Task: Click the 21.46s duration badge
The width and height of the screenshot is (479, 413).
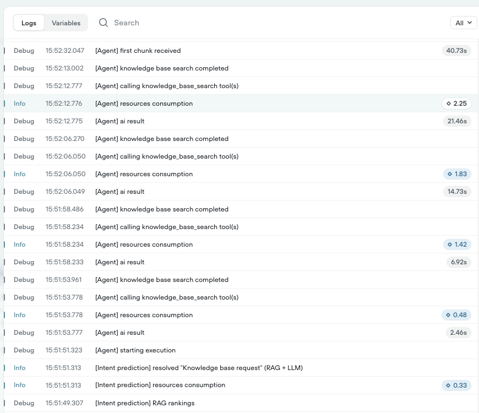Action: pyautogui.click(x=457, y=121)
